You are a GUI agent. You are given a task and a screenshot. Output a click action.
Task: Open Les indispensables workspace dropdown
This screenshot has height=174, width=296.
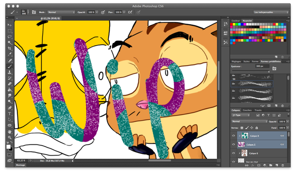coord(271,12)
